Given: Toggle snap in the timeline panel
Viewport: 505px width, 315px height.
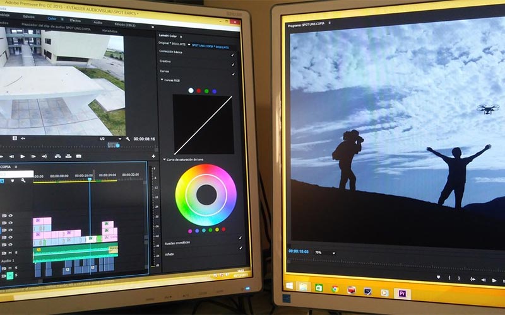Looking at the screenshot, I should [2, 181].
